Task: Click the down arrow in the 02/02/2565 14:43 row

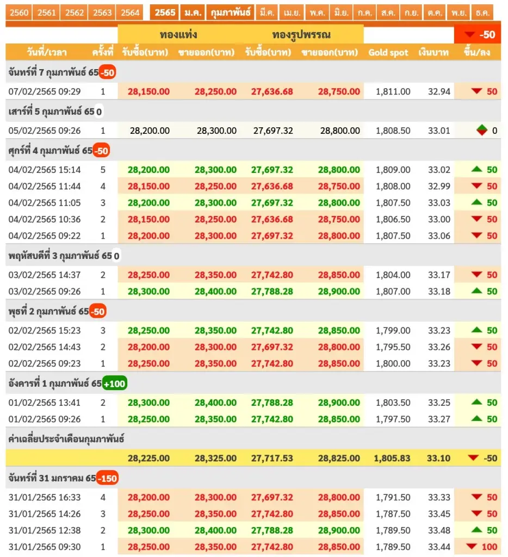Action: click(476, 346)
